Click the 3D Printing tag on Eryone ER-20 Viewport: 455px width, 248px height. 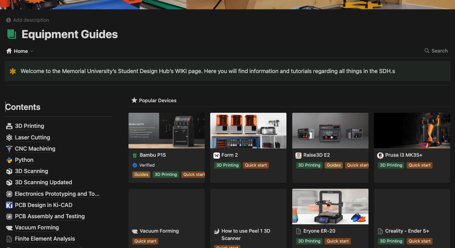309,241
